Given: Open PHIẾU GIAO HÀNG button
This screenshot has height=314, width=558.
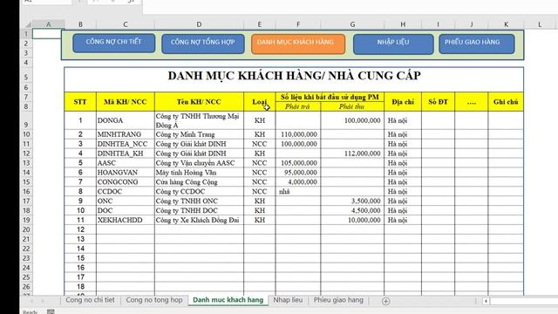Looking at the screenshot, I should tap(477, 44).
